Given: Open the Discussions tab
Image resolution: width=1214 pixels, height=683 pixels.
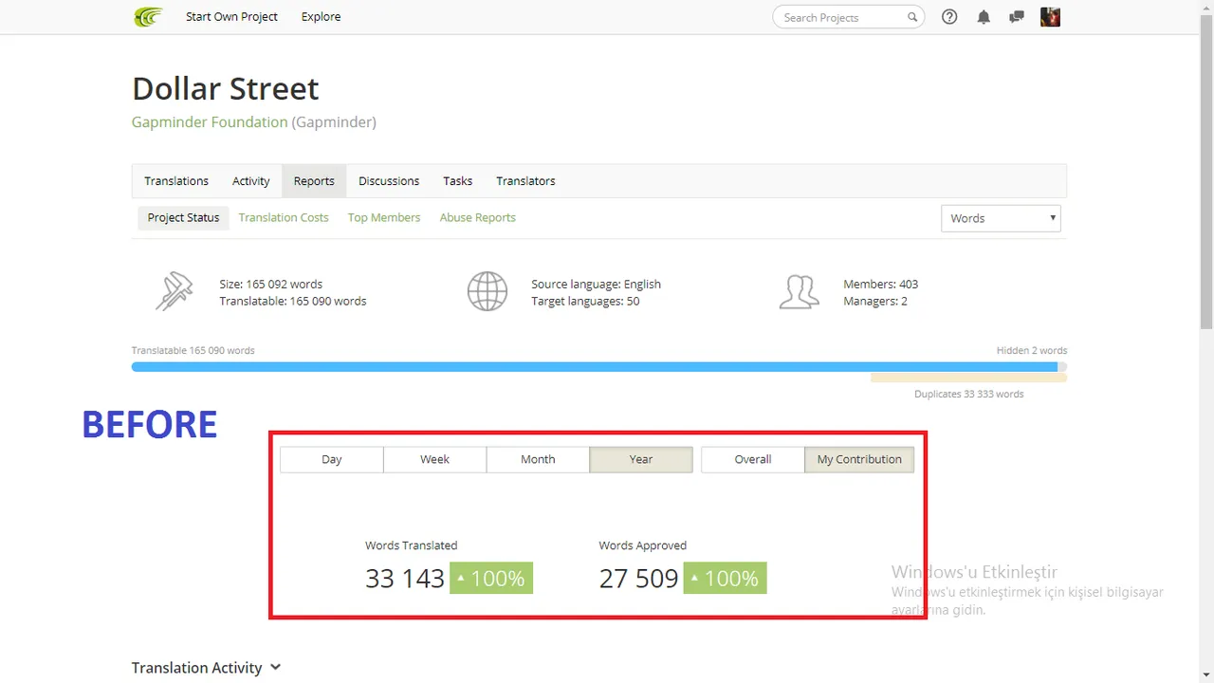Looking at the screenshot, I should pos(389,181).
